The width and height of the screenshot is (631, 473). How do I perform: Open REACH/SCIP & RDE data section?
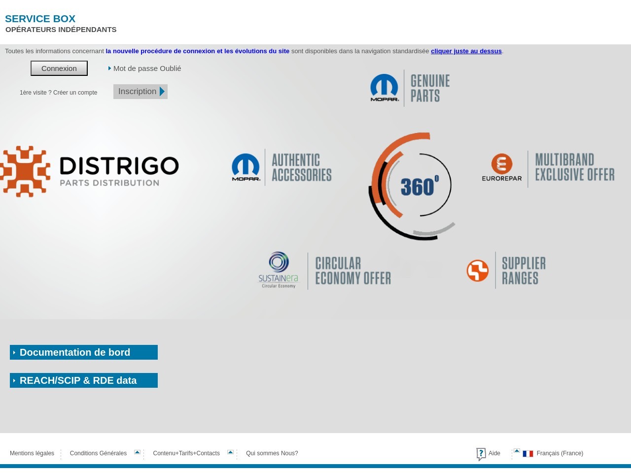[x=84, y=380]
